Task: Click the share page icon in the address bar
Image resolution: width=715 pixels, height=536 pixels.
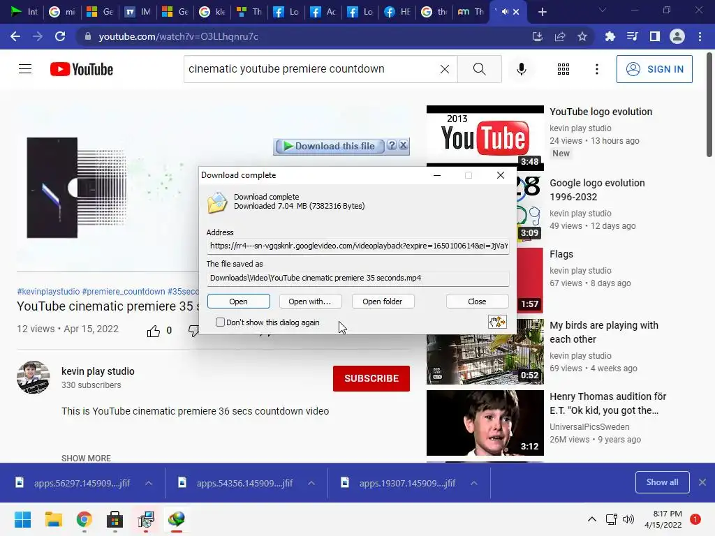Action: coord(559,36)
